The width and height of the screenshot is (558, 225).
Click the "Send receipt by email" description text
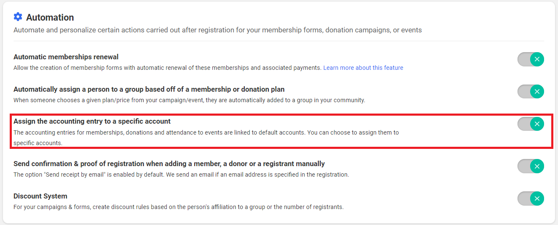(x=181, y=175)
